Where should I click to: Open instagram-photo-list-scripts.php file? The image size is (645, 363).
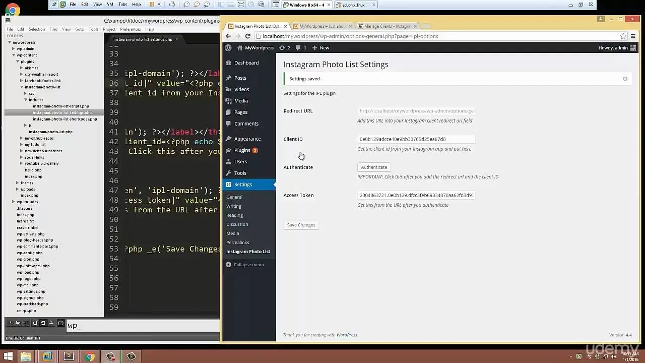tap(61, 106)
